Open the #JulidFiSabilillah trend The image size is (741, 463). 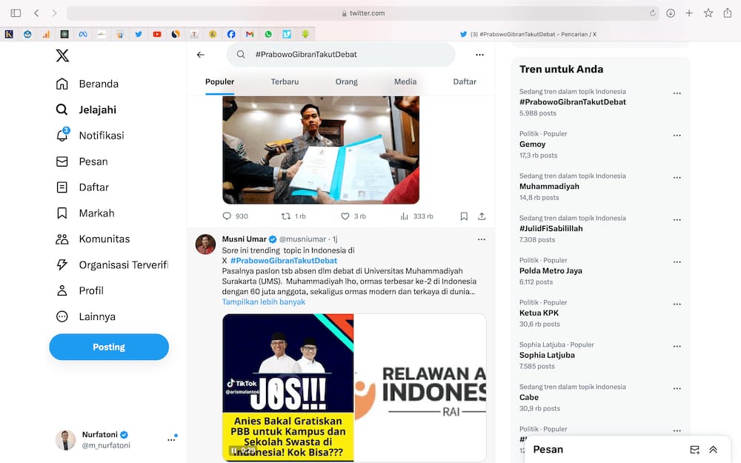point(551,229)
